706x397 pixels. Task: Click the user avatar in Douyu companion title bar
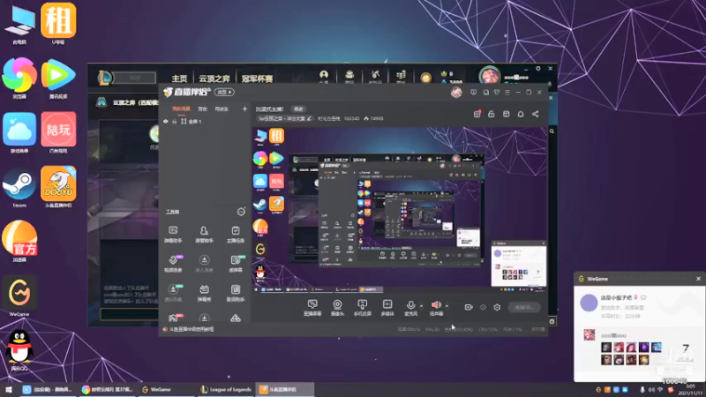tap(456, 93)
